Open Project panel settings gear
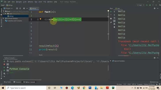Viewport: 161px width, 90px height. coord(24,8)
